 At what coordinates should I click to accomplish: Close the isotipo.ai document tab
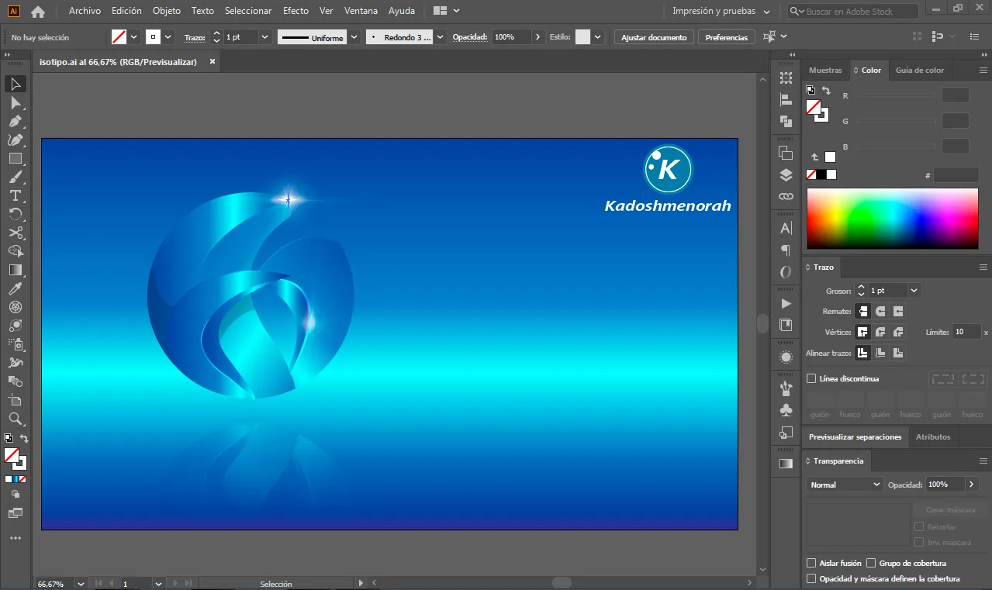213,61
